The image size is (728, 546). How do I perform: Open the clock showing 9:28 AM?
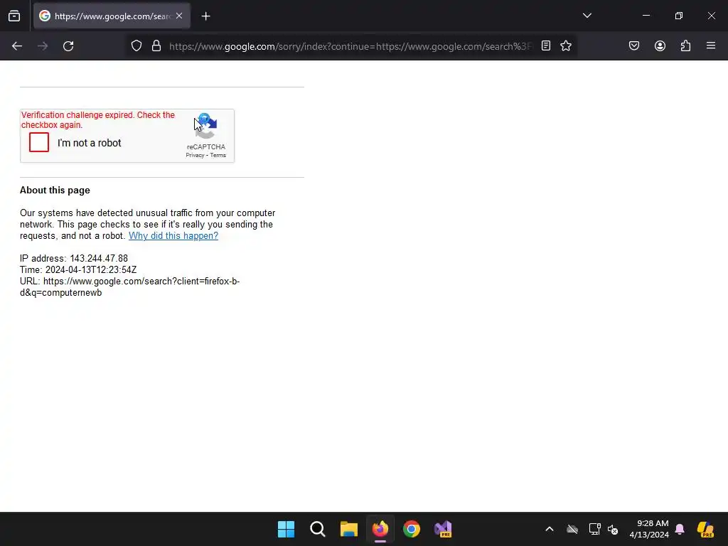point(649,529)
